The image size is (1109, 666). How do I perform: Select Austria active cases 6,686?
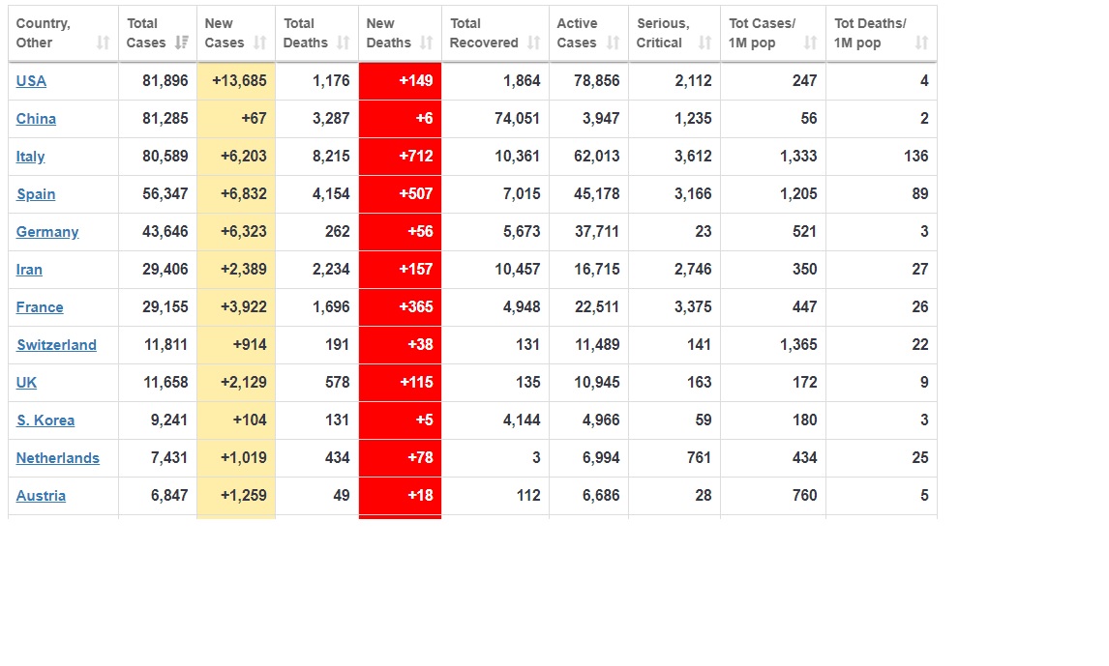coord(601,495)
